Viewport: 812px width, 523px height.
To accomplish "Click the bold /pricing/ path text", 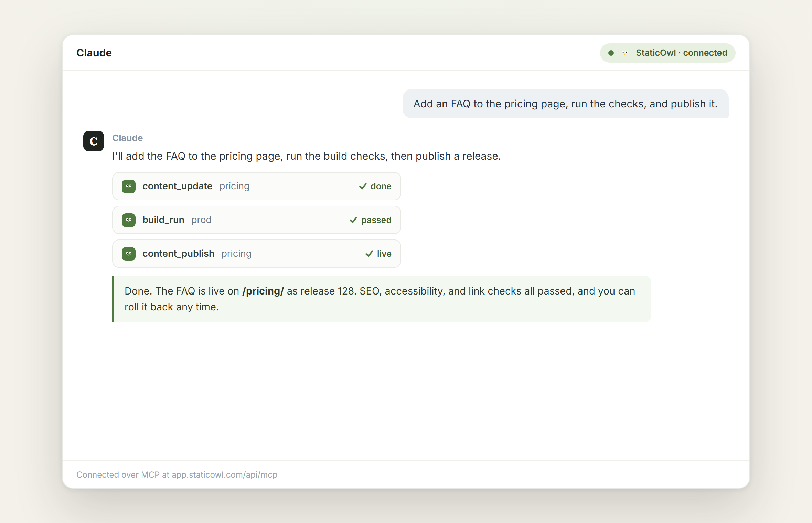I will [263, 291].
